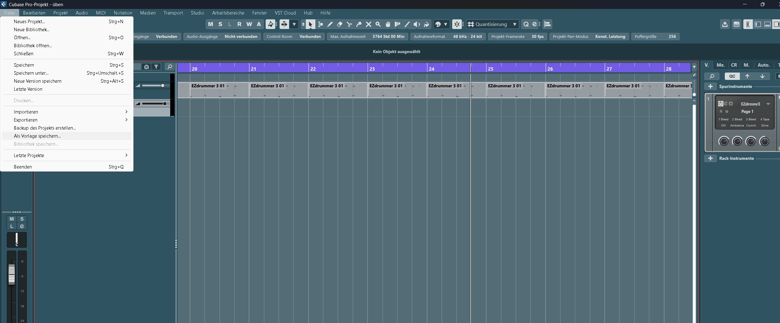This screenshot has height=323, width=780.
Task: Add a track instrument with plus button
Action: (x=710, y=86)
